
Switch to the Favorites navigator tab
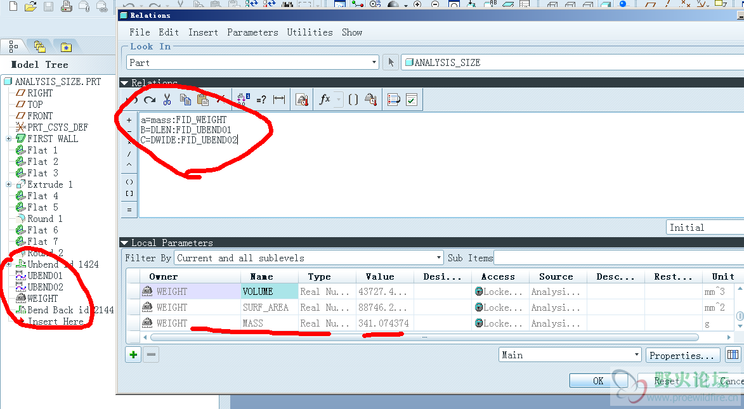pos(66,46)
